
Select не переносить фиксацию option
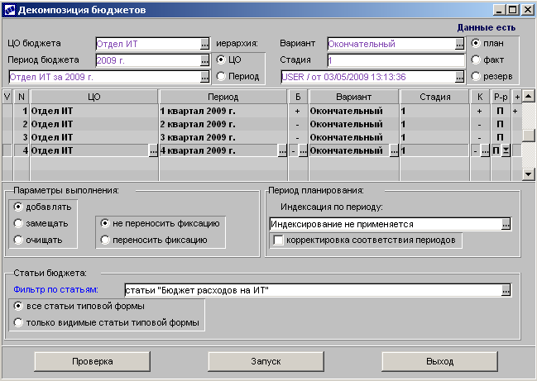click(105, 223)
